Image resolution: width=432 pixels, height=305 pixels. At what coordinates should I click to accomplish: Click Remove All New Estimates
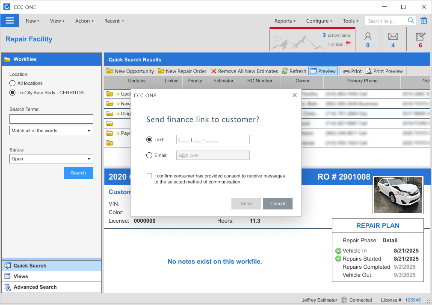pyautogui.click(x=244, y=71)
